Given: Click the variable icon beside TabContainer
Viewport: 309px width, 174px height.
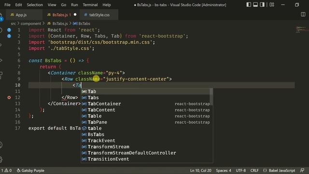Looking at the screenshot, I should pyautogui.click(x=84, y=104).
